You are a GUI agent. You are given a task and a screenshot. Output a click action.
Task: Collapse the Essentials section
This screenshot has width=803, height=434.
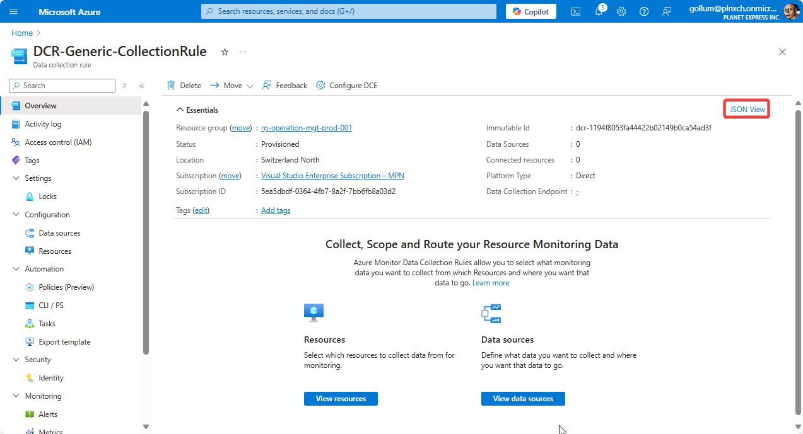[x=180, y=110]
